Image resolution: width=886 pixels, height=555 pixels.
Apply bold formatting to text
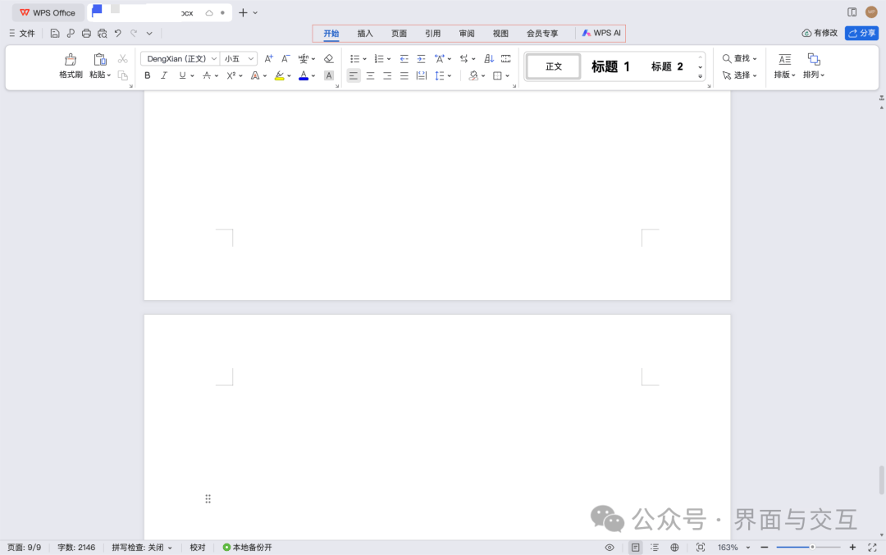(147, 75)
